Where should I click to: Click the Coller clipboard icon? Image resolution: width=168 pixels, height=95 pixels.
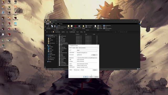(55, 27)
